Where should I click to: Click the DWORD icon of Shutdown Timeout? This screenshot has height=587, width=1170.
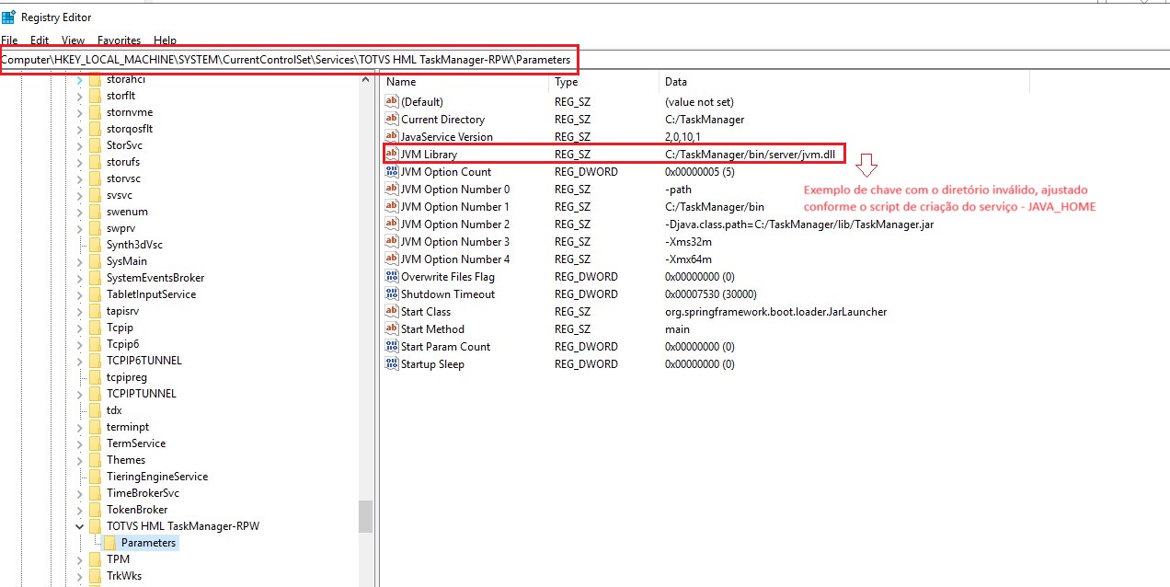[x=392, y=294]
